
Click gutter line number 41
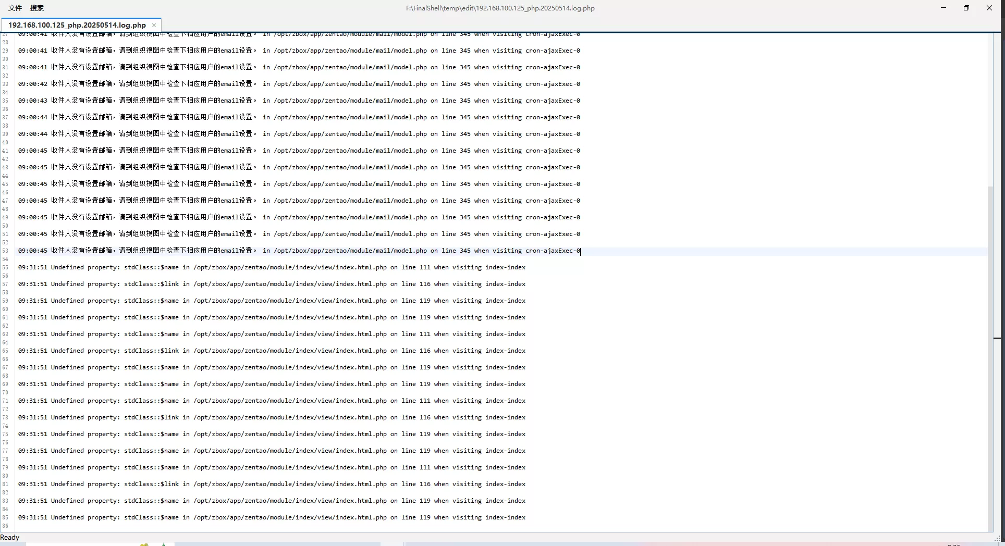pyautogui.click(x=5, y=151)
